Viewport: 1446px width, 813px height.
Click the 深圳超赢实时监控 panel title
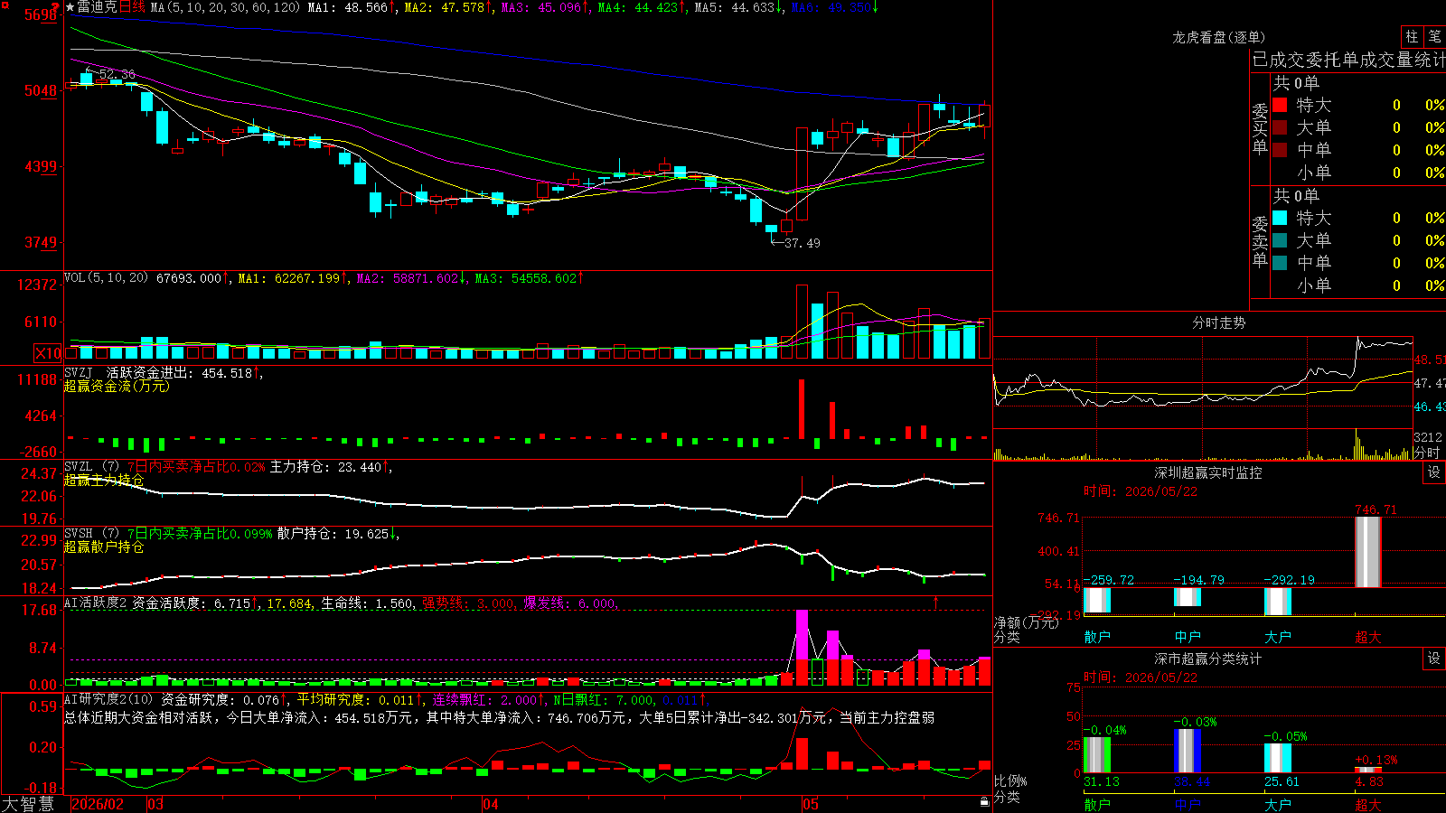click(x=1208, y=472)
